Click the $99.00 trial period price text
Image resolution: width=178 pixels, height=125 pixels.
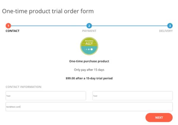(89, 78)
